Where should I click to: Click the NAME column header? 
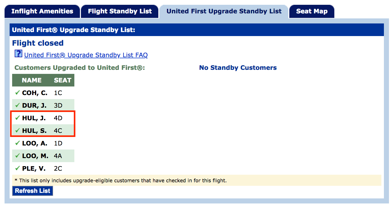click(32, 80)
